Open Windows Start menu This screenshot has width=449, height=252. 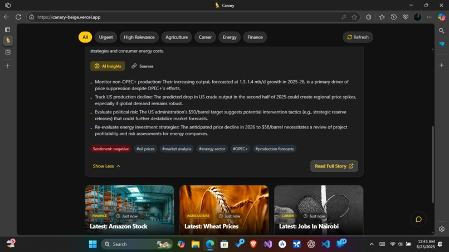tap(93, 244)
